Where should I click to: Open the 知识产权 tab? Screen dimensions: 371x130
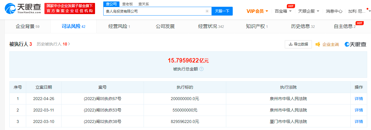point(257,26)
